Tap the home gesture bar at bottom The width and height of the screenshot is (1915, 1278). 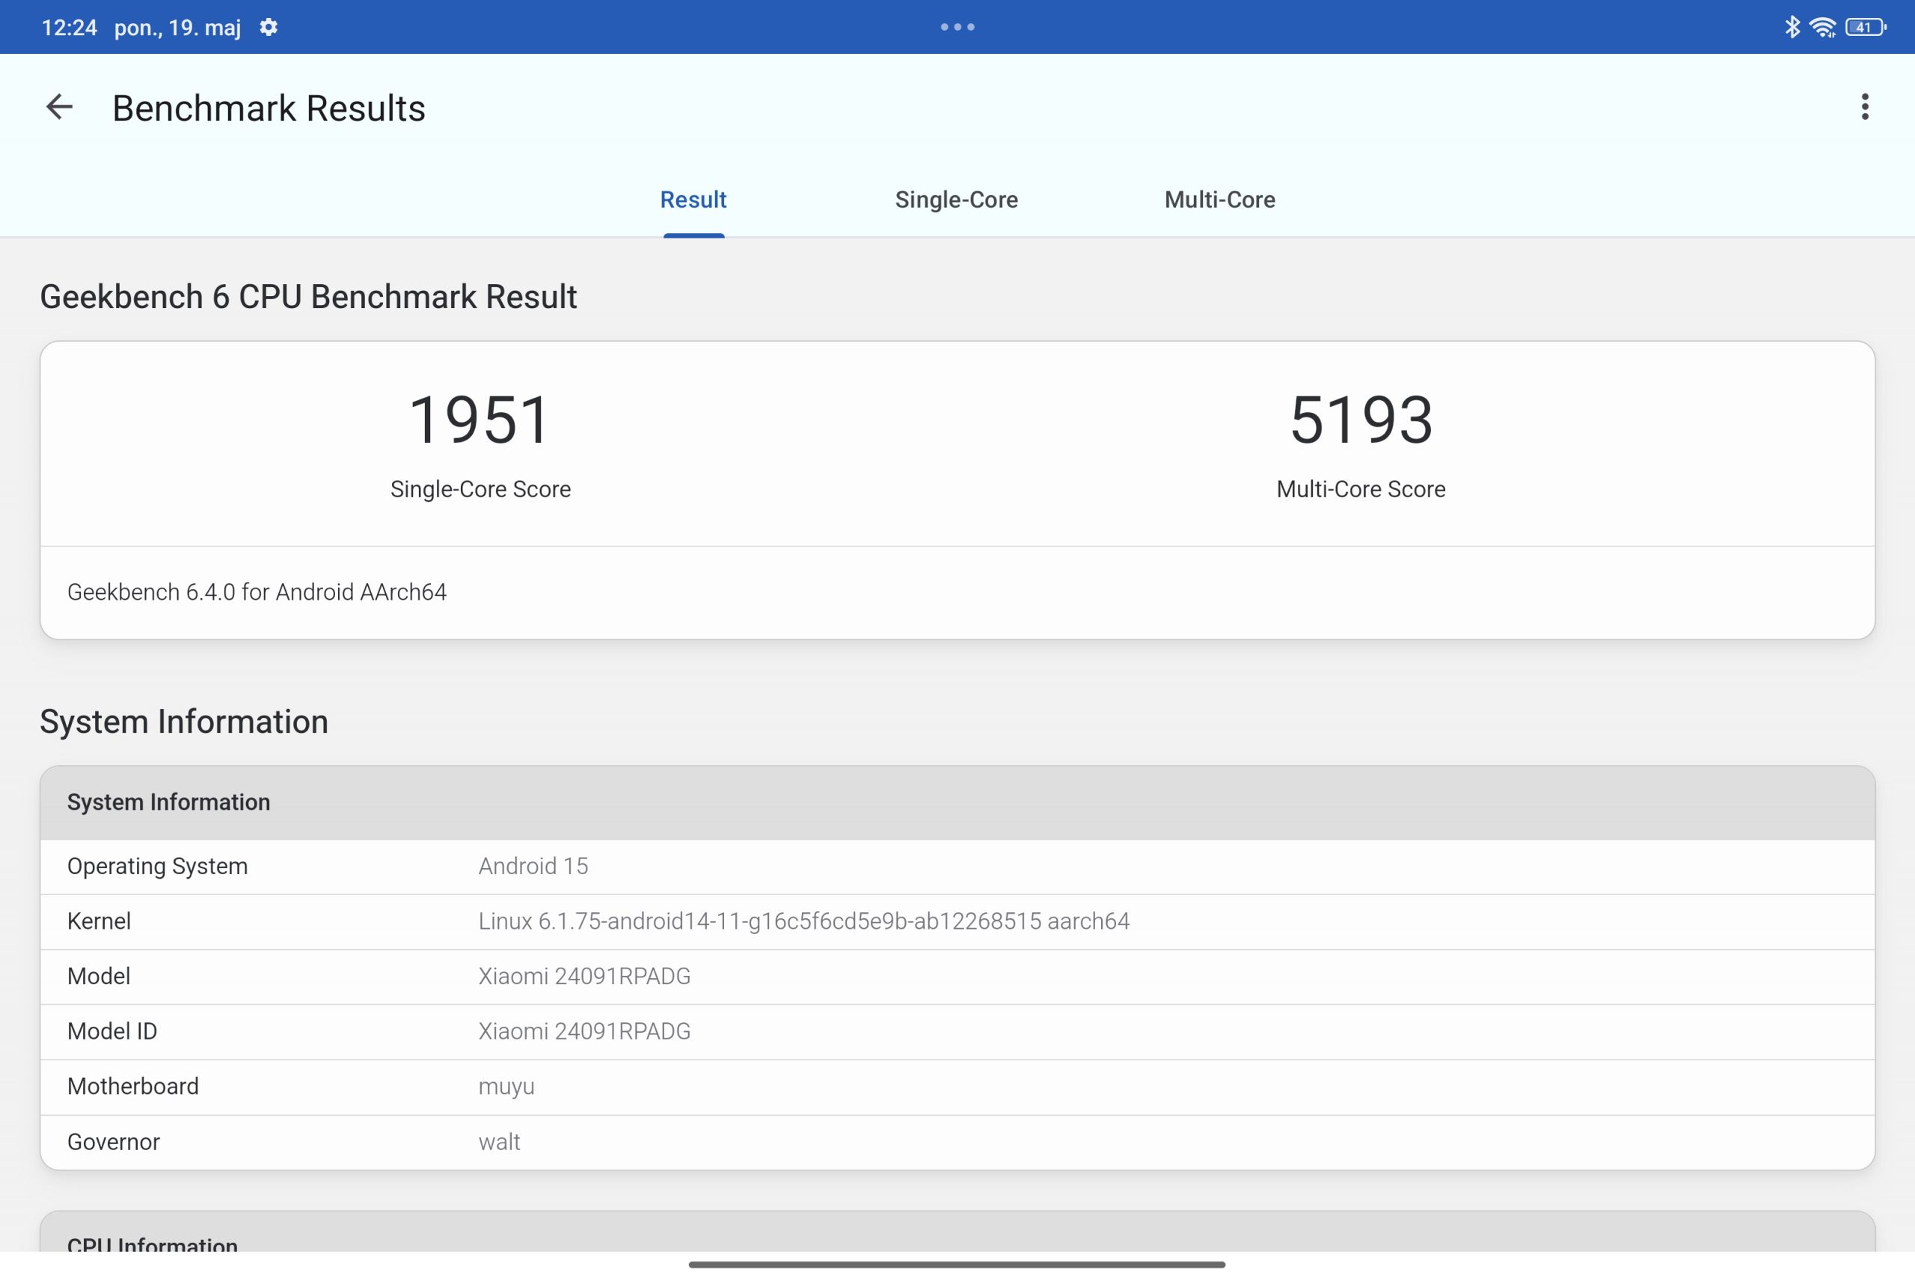tap(957, 1265)
